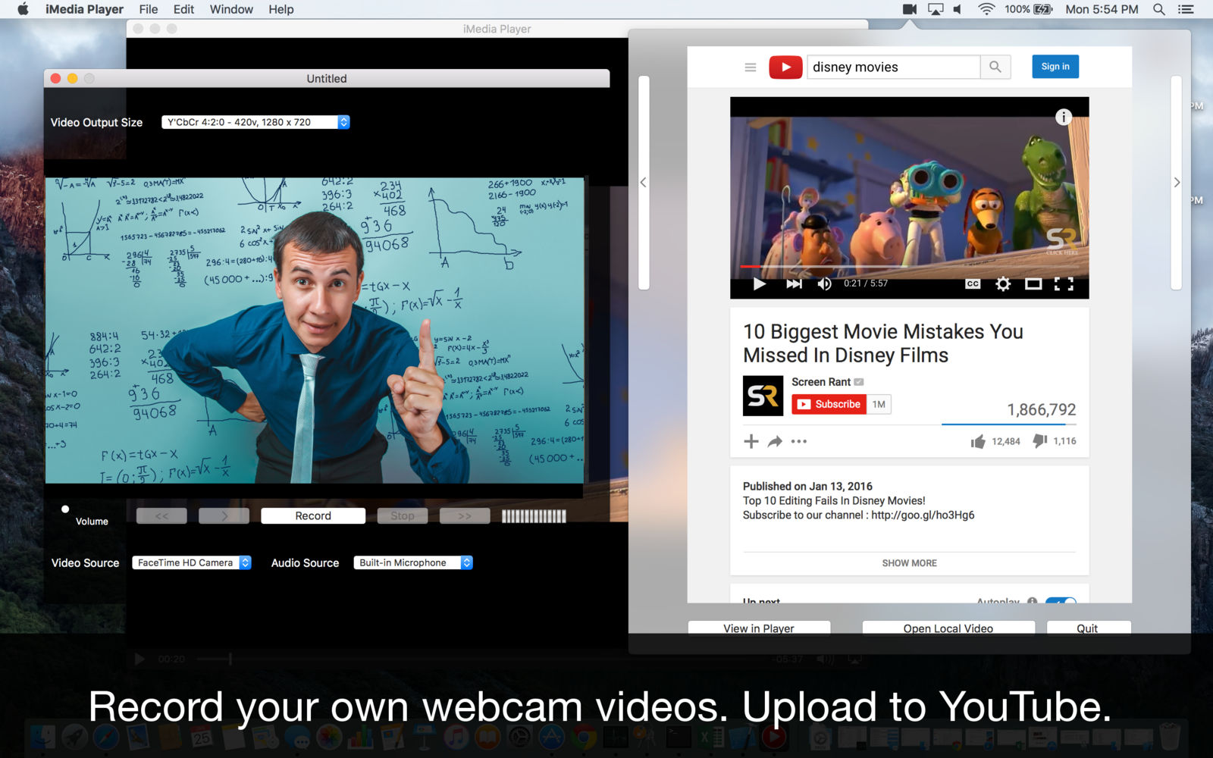
Task: Click the AirPlay icon in menu bar
Action: 936,9
